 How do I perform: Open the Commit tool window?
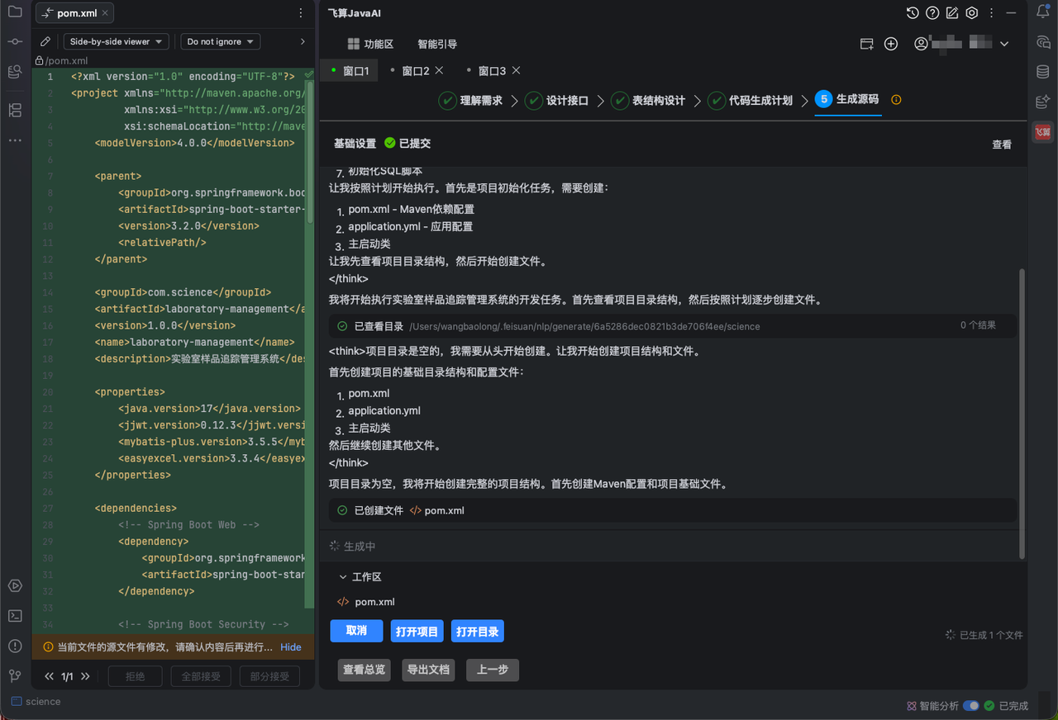(x=15, y=41)
